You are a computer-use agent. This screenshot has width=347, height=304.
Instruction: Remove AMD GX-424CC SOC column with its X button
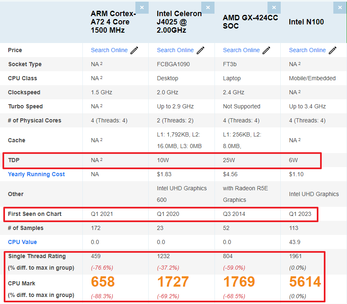pos(274,7)
